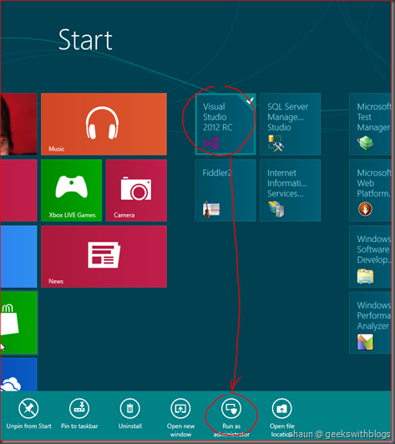Launch the Fiddler2 tile

[x=225, y=191]
